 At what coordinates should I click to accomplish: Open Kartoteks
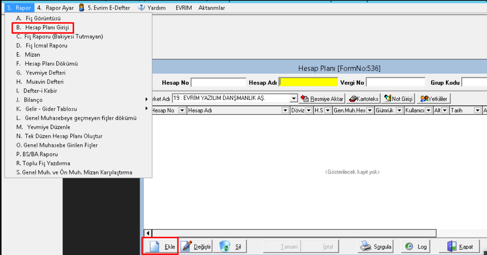tap(364, 98)
